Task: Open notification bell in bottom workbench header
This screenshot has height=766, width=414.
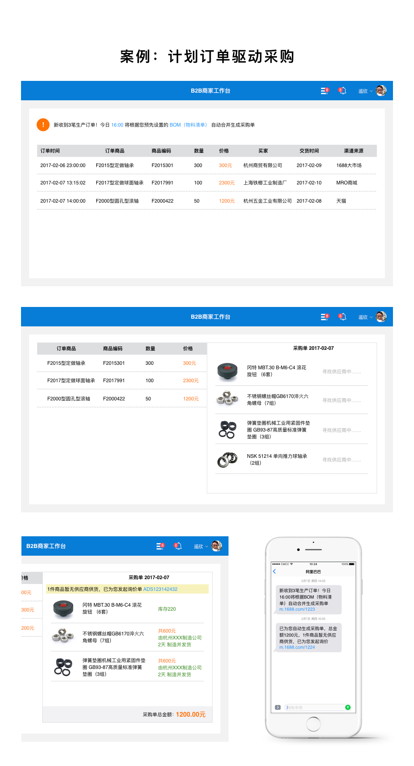Action: coord(177,546)
